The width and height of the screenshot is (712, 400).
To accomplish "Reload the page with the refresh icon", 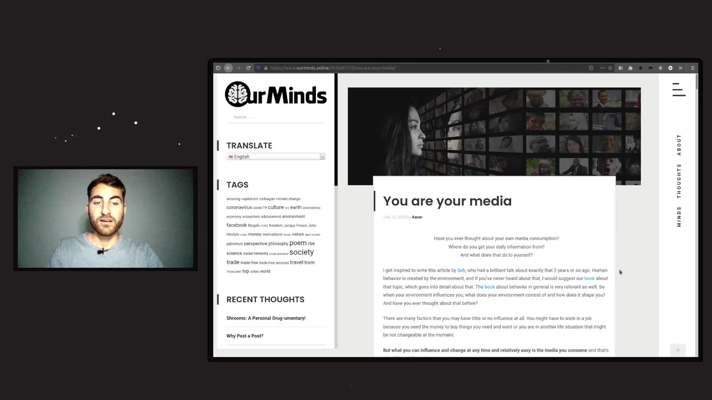I will click(x=248, y=68).
